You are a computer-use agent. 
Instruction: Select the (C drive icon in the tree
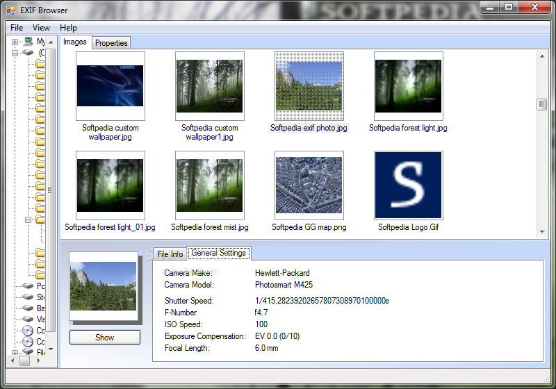pyautogui.click(x=28, y=52)
